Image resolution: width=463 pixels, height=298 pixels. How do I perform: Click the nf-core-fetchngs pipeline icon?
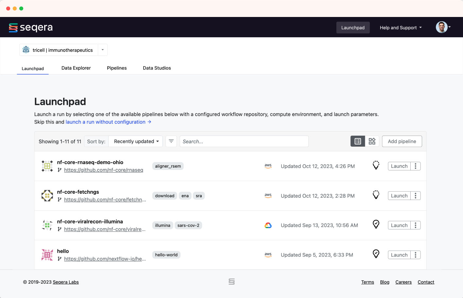47,196
